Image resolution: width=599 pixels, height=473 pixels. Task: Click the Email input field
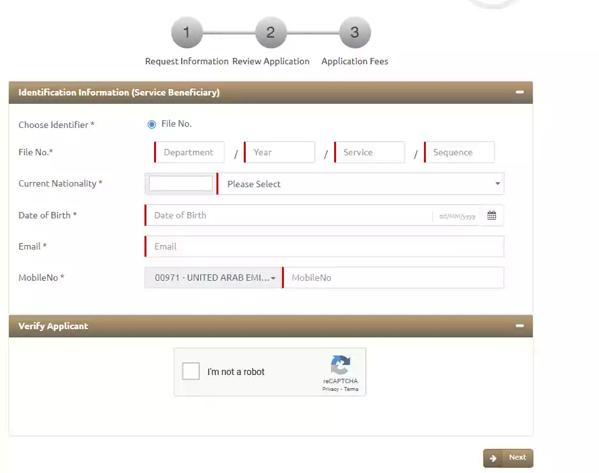[325, 246]
